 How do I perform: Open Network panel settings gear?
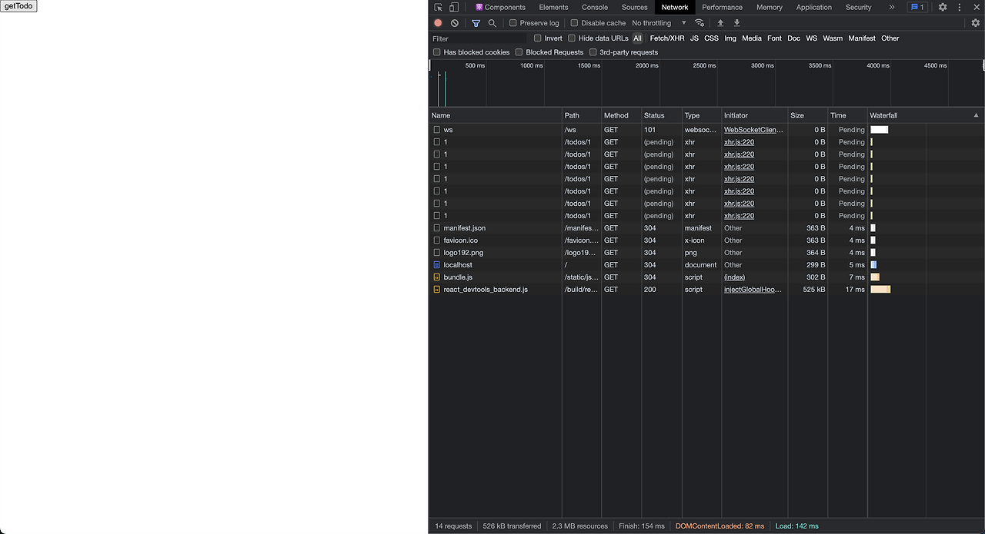click(x=976, y=23)
